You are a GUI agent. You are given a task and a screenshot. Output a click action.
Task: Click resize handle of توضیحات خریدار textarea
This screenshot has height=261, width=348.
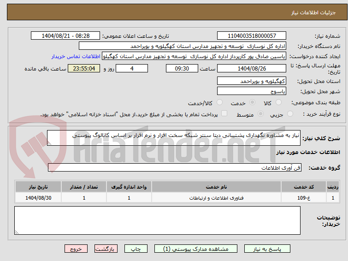[17, 232]
